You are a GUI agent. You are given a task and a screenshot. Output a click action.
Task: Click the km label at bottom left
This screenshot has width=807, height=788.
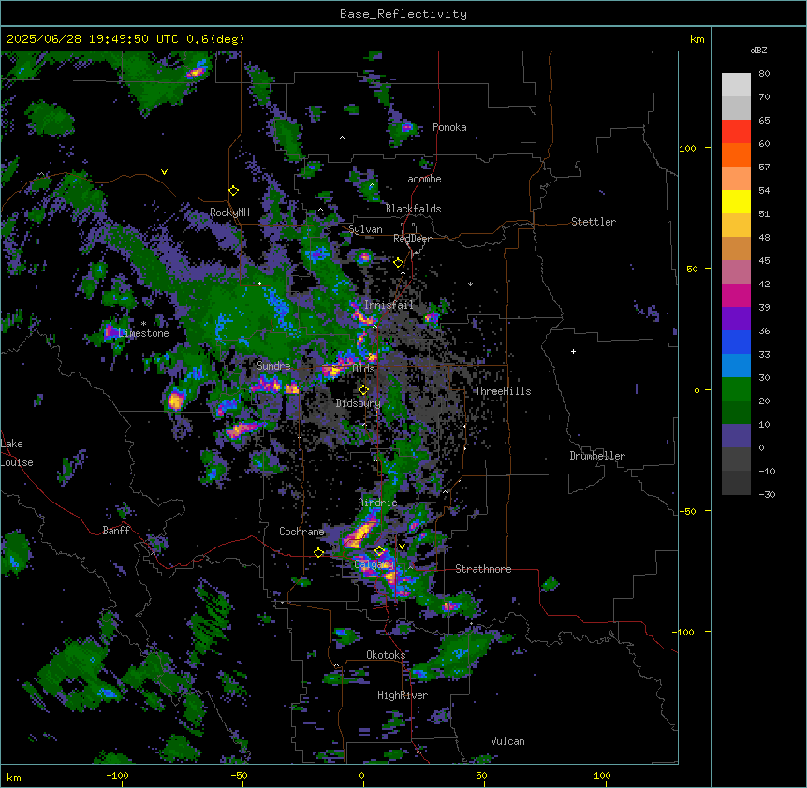(14, 777)
